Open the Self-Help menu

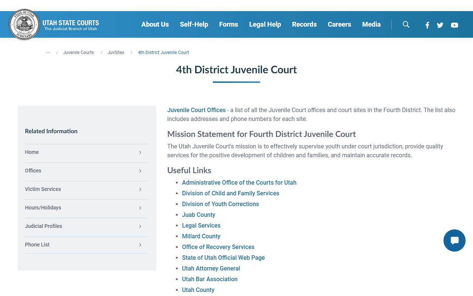point(194,24)
